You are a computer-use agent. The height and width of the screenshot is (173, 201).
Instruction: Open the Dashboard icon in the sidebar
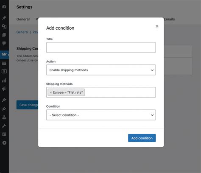[x=4, y=7]
